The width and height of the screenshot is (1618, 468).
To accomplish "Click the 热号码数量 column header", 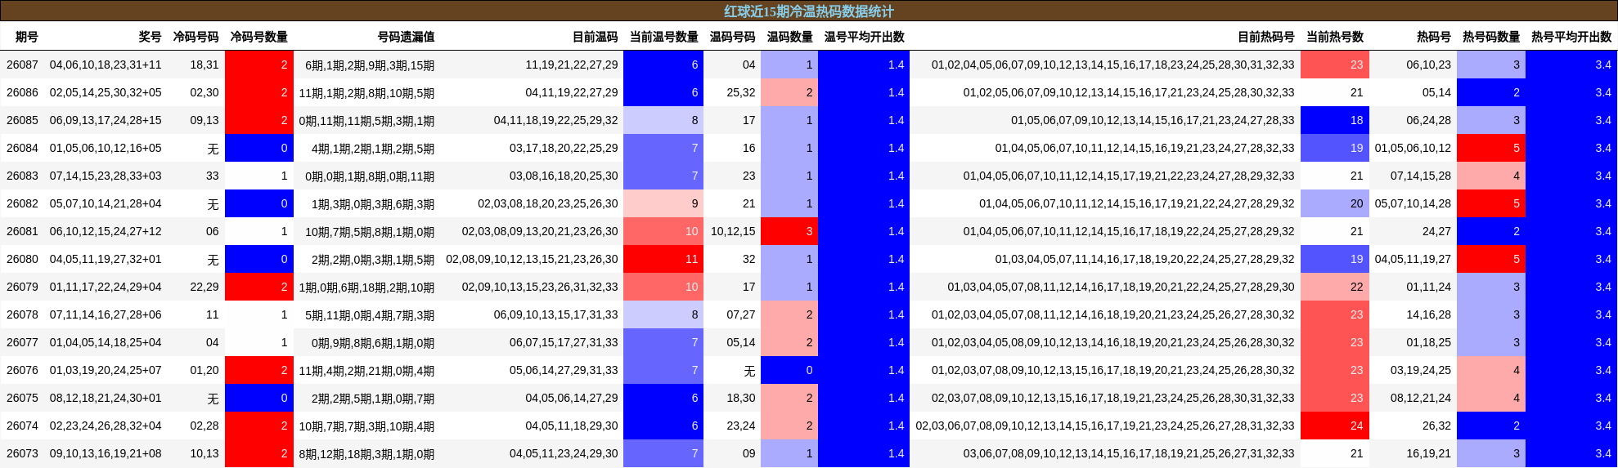I will coord(1490,37).
